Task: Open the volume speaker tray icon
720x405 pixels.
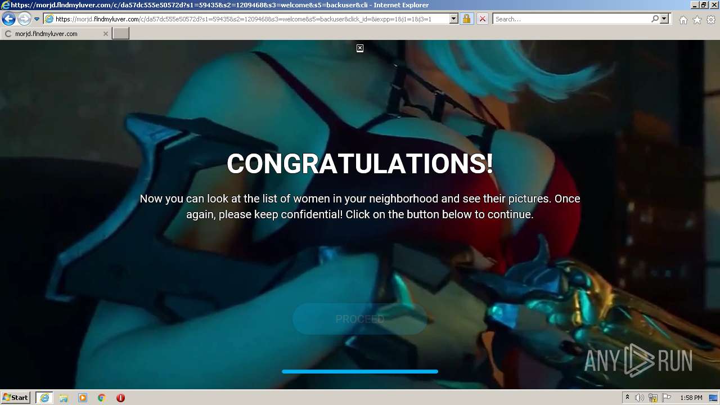Action: coord(640,398)
